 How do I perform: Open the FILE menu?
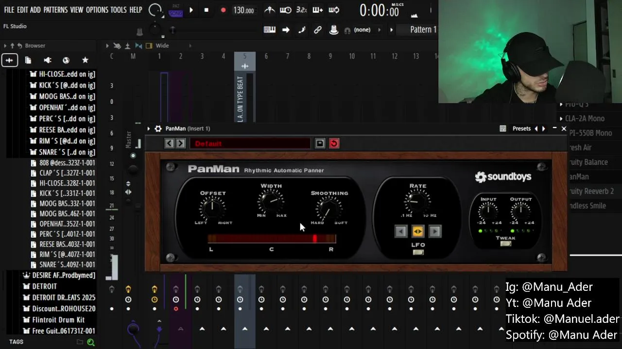pyautogui.click(x=9, y=10)
